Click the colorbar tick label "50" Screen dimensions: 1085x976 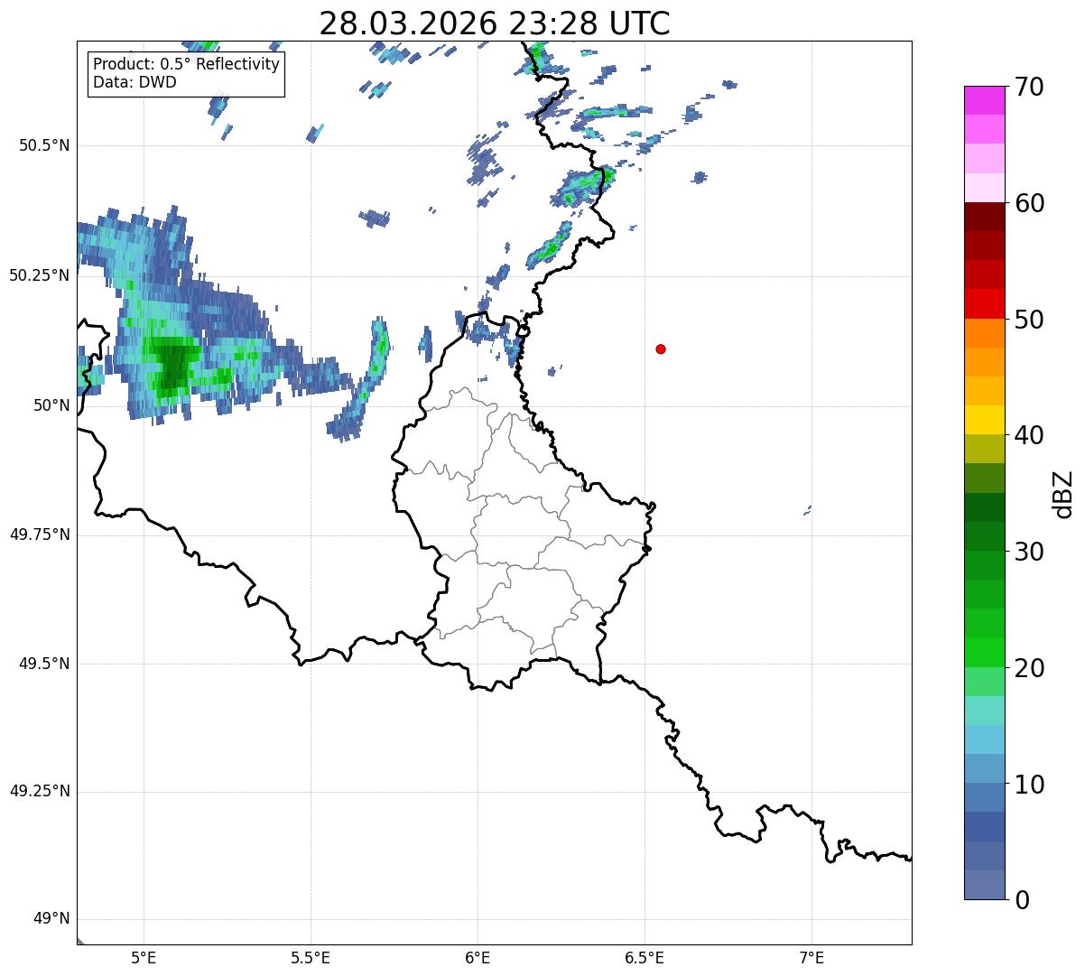[1029, 320]
